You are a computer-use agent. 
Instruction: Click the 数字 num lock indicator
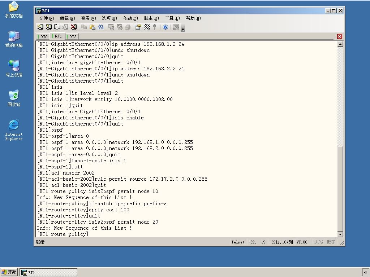331,242
